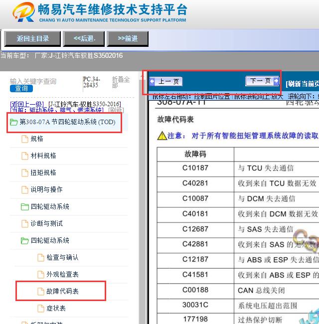Click the page icon beside 故障代码表

41,292
